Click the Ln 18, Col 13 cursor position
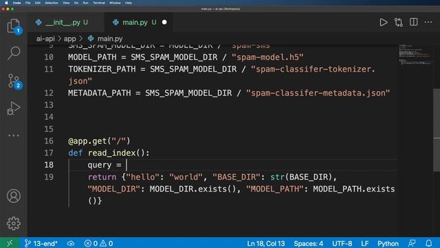The height and width of the screenshot is (248, 440). [x=265, y=243]
